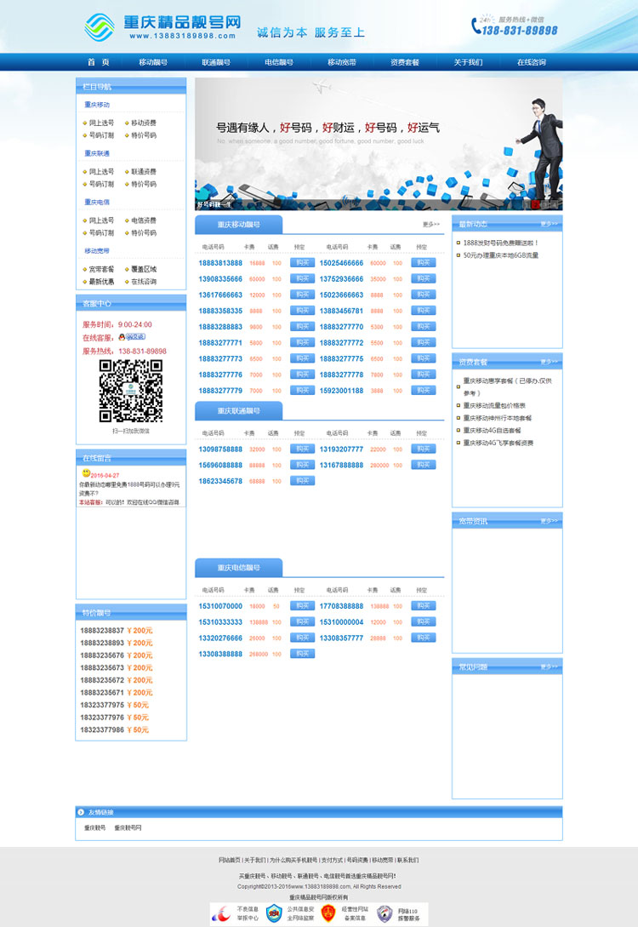Open 1888发财号码免费赠送 news link

tap(501, 243)
